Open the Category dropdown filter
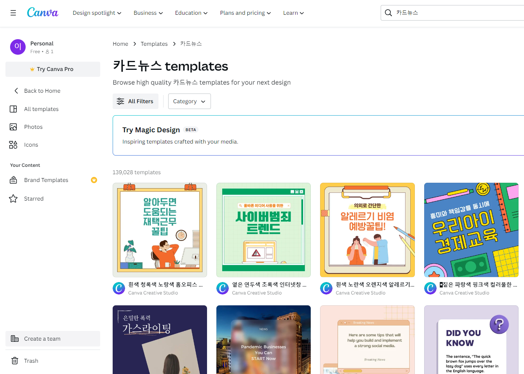The height and width of the screenshot is (374, 524). (190, 101)
